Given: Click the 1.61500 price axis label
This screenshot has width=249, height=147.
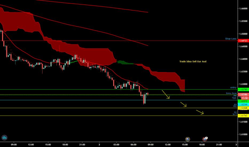Looking at the screenshot, I should click(x=243, y=122).
